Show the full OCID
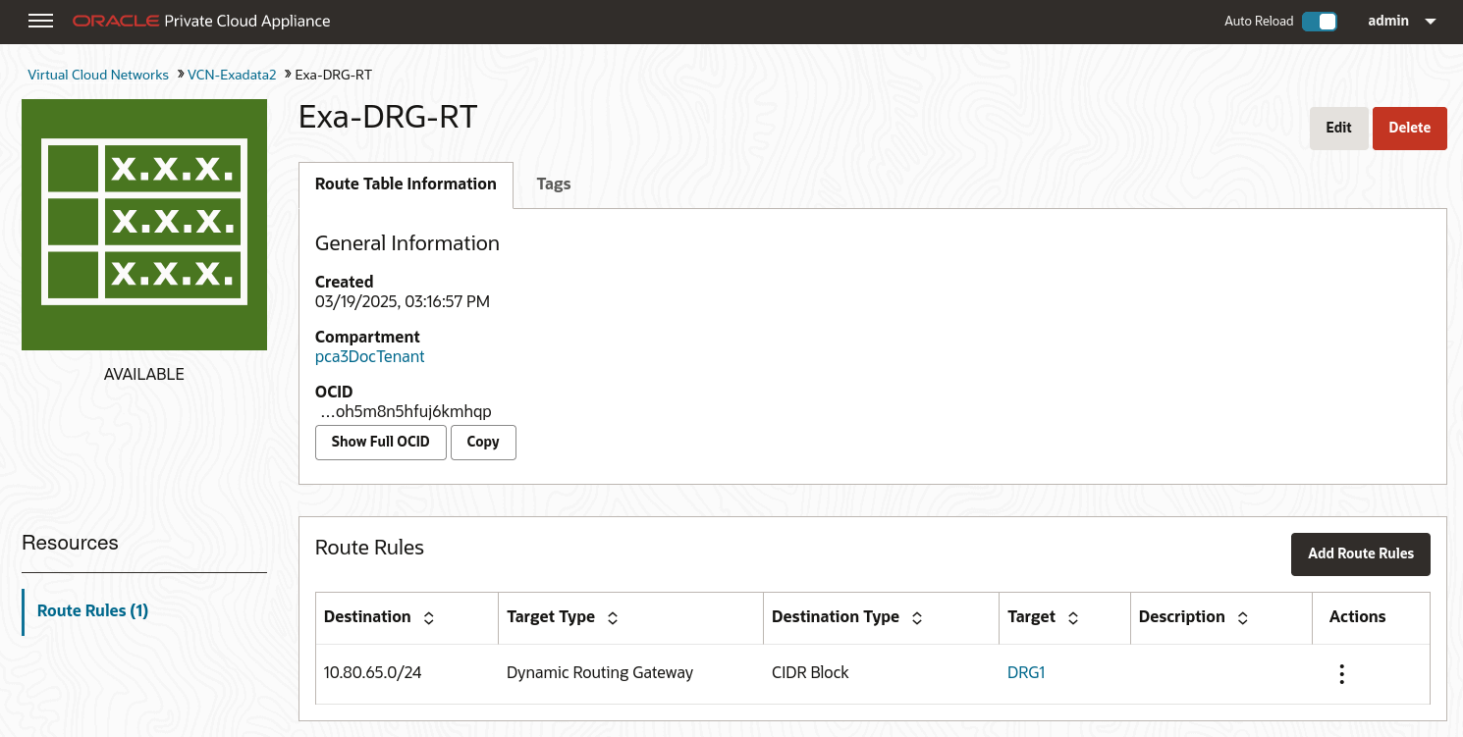The width and height of the screenshot is (1463, 737). tap(381, 442)
